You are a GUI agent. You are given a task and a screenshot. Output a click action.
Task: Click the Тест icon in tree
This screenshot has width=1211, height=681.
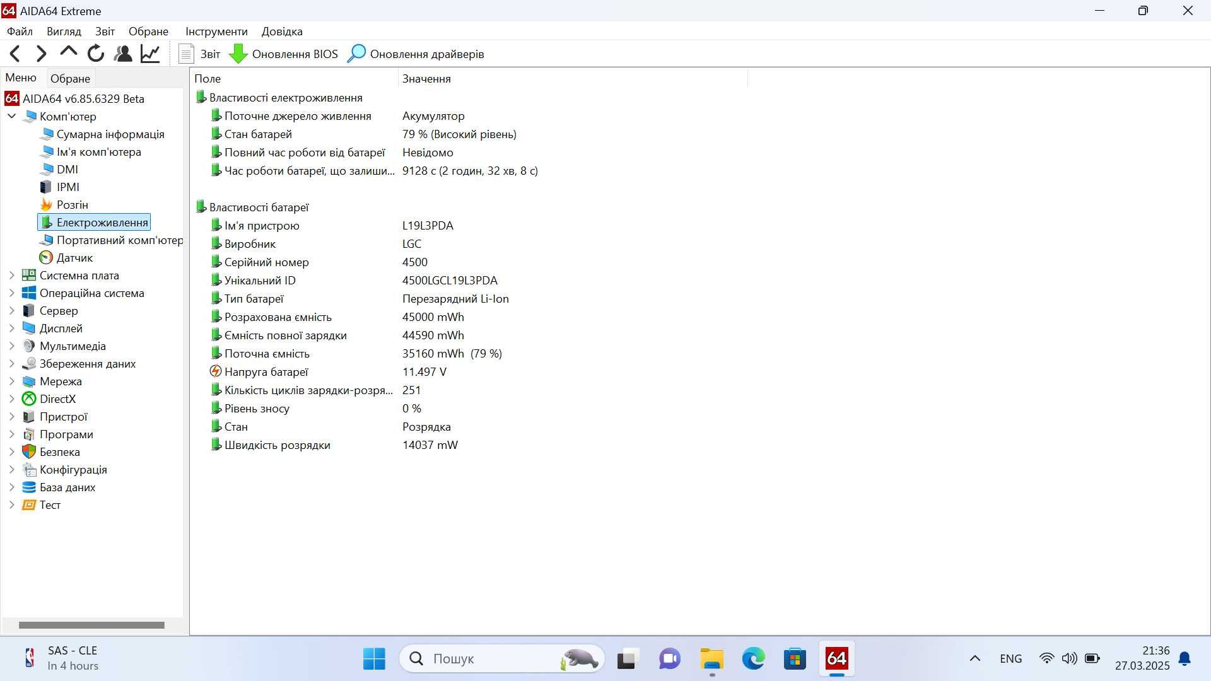pos(29,504)
